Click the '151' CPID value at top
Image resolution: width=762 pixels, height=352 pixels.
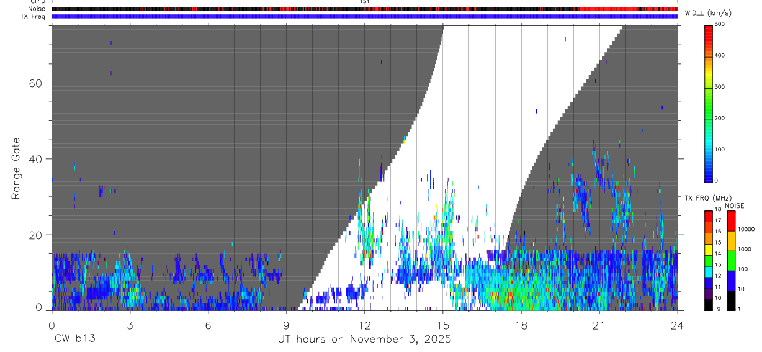pos(364,2)
